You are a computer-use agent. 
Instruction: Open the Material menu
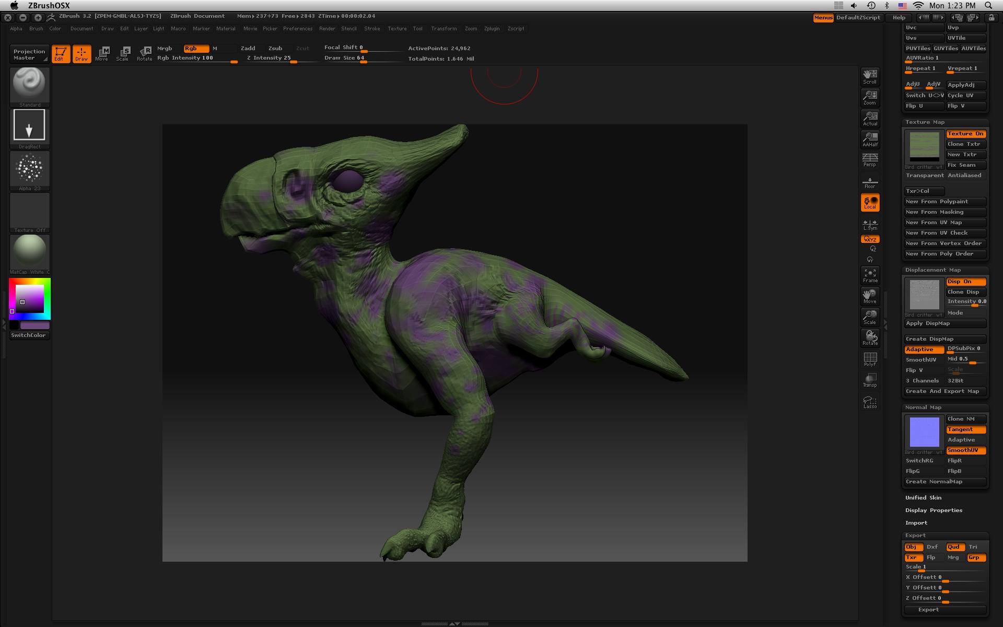[x=226, y=29]
